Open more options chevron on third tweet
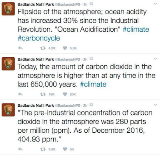Viewport: 160px width, 156px height. click(x=155, y=105)
